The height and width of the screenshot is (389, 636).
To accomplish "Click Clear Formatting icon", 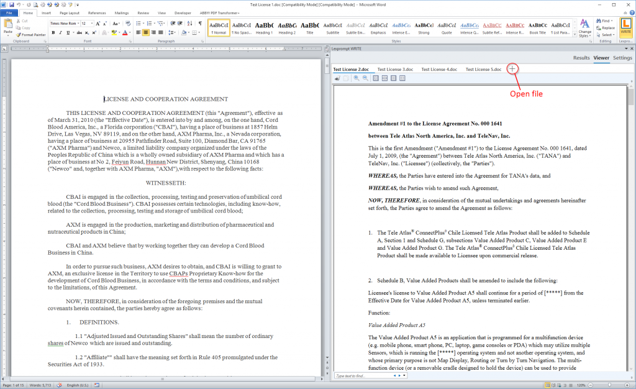I will point(128,24).
